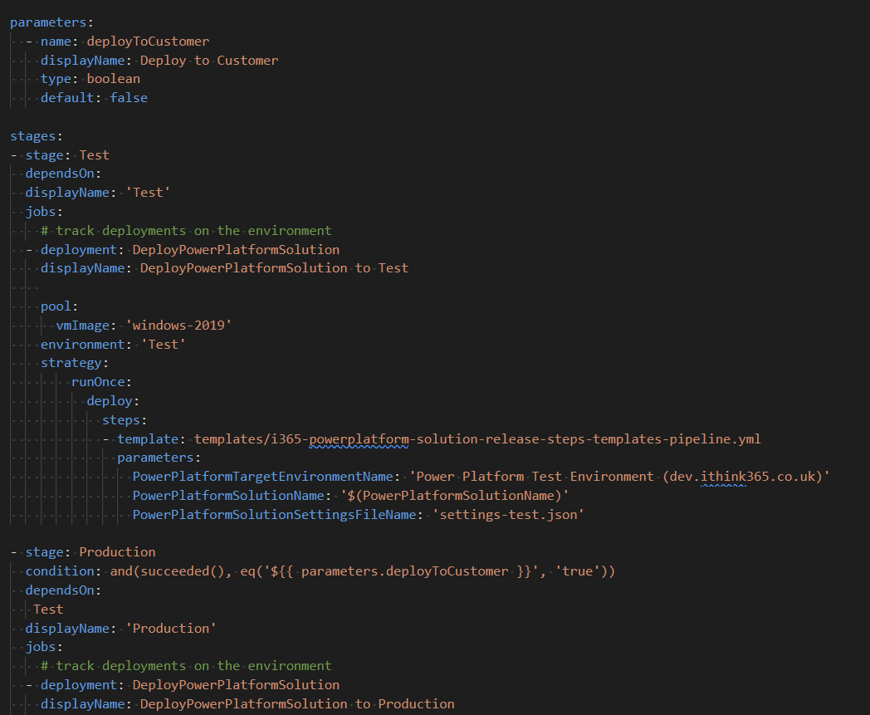
Task: Click 'DeployPowerPlatformSolution to Production' displayName value
Action: (x=297, y=704)
